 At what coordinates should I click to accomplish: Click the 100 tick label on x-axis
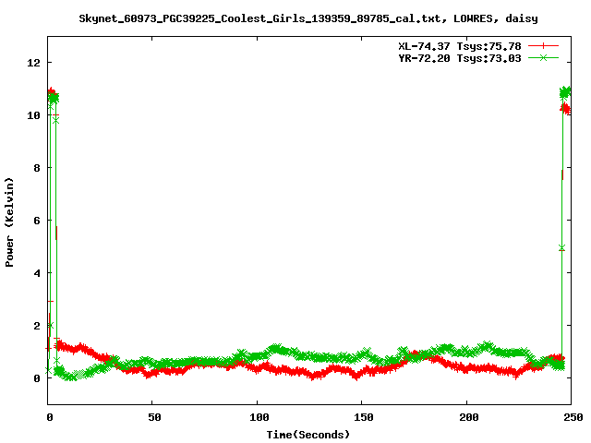point(257,417)
